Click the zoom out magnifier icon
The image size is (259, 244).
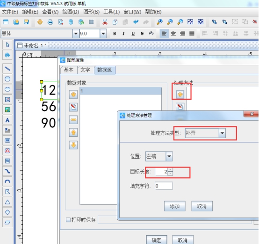click(170, 22)
